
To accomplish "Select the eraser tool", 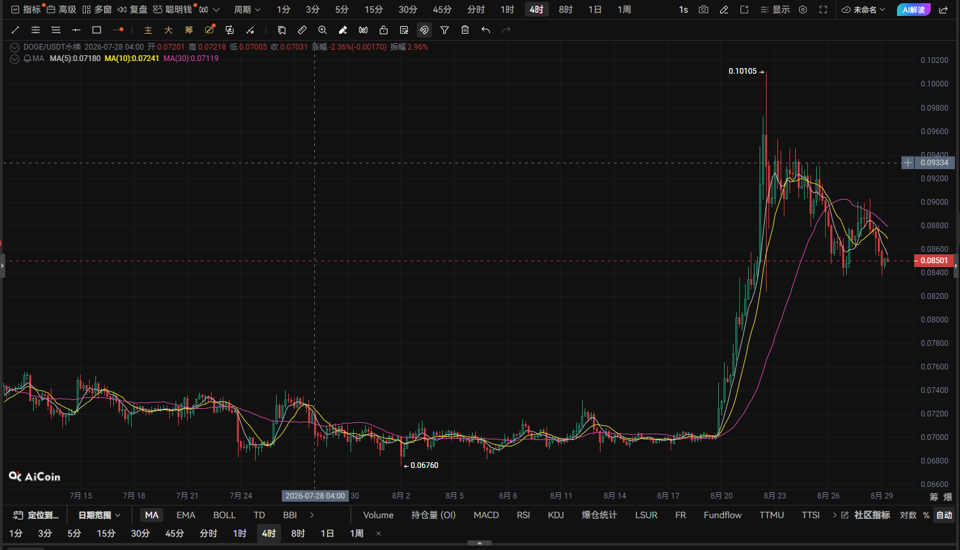I will (x=343, y=30).
